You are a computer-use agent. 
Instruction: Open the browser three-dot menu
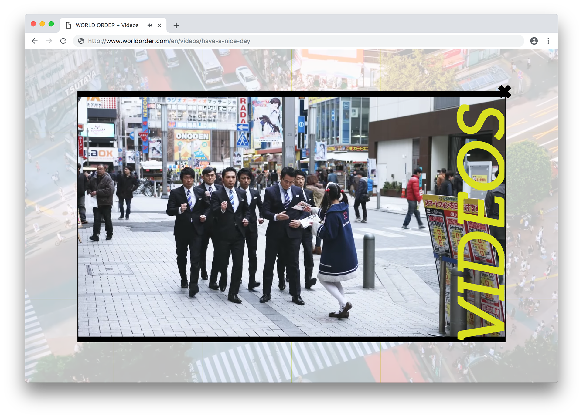(548, 41)
